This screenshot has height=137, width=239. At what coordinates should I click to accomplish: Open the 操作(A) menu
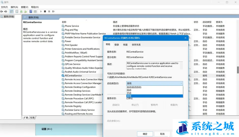14,7
